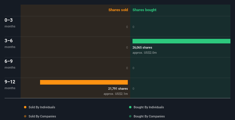Screen dimensions: 235x120
Task: Click the 3–6 months row label
Action: 10,43
